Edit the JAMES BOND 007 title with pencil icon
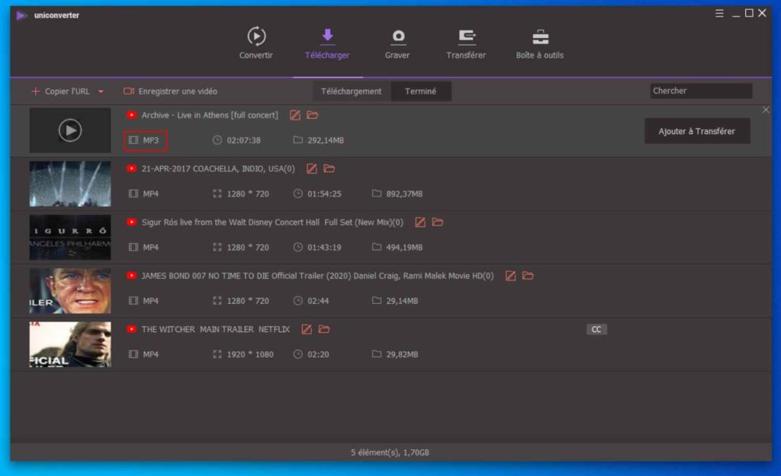Viewport: 781px width, 476px height. [x=510, y=276]
